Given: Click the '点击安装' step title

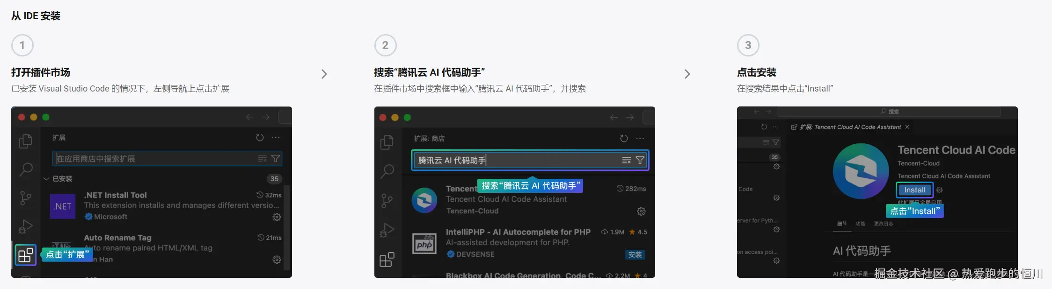Looking at the screenshot, I should coord(757,72).
